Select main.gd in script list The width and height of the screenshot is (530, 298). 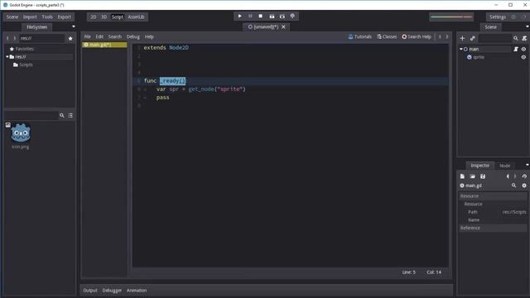pyautogui.click(x=104, y=45)
